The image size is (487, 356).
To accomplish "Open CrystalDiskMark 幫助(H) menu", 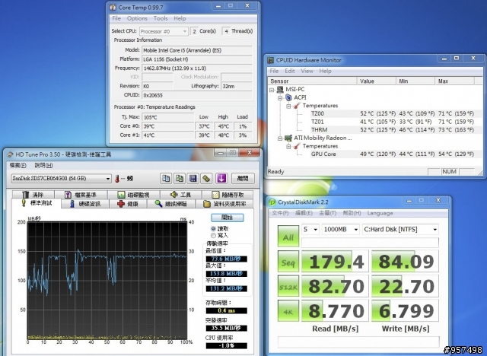I will (x=352, y=213).
